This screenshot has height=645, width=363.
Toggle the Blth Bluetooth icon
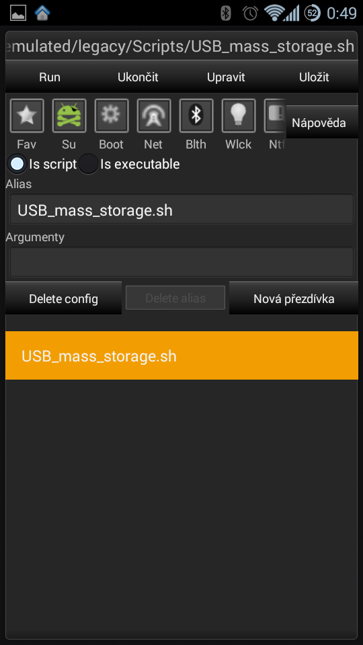196,116
